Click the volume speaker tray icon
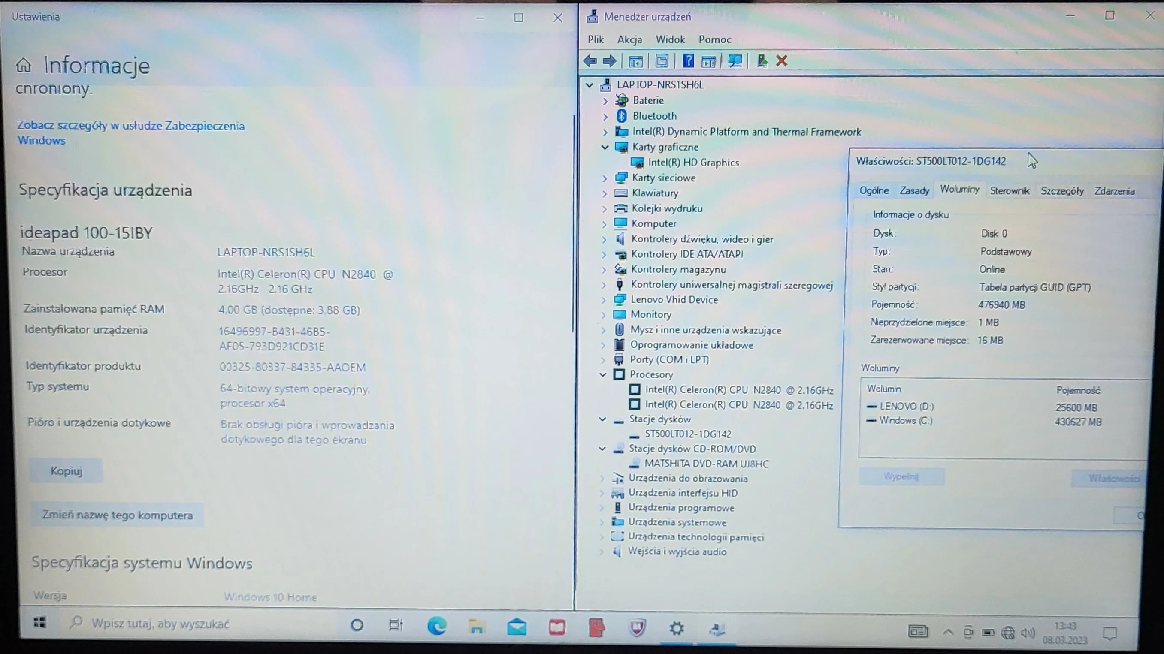 [x=1028, y=633]
